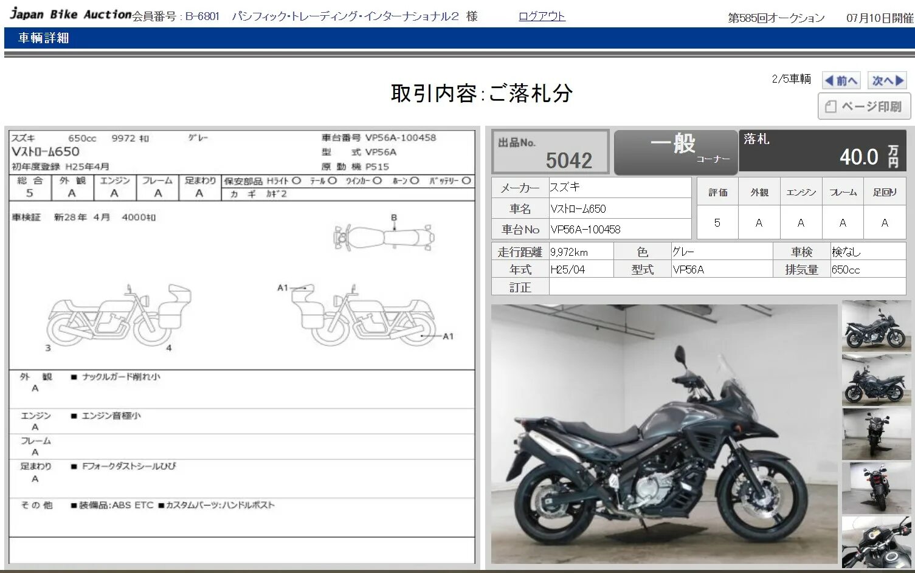
Task: Select the first side-view thumbnail photo
Action: (x=876, y=326)
